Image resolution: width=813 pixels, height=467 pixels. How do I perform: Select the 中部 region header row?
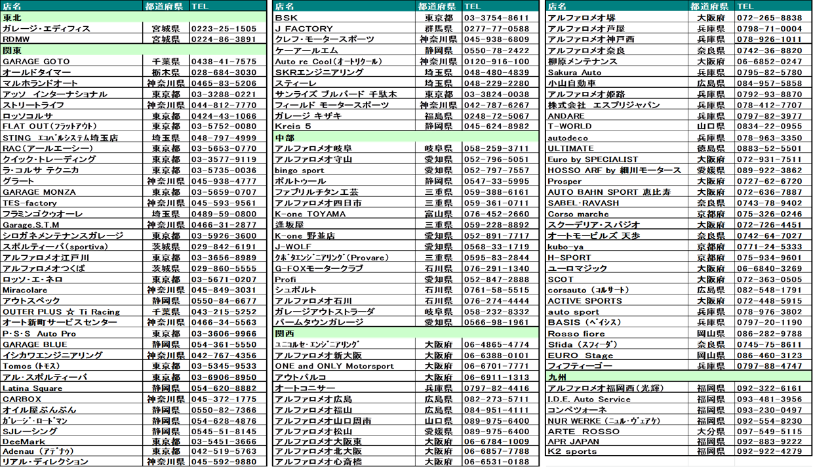point(406,138)
